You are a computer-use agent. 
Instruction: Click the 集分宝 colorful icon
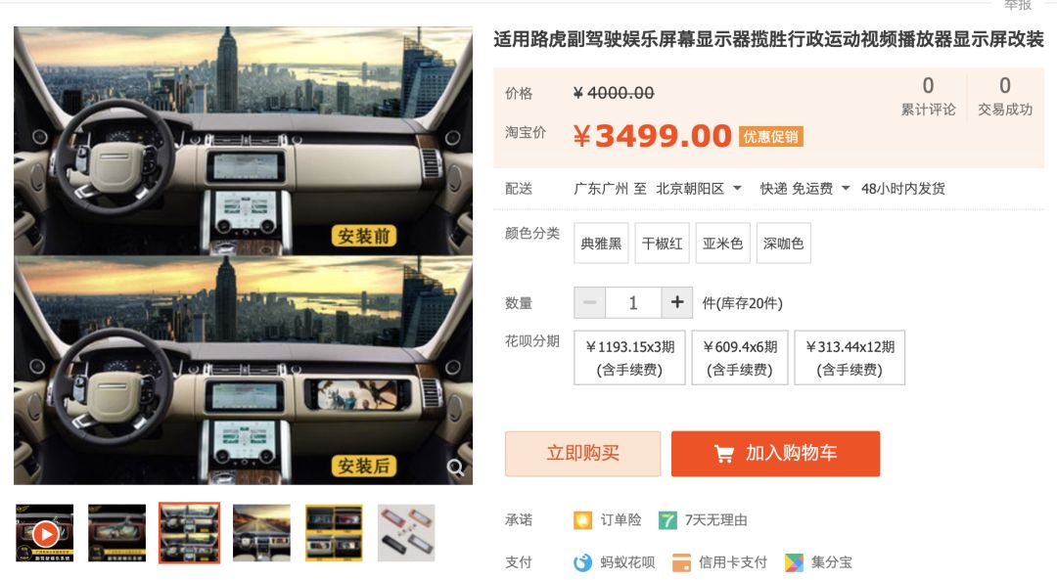click(794, 561)
